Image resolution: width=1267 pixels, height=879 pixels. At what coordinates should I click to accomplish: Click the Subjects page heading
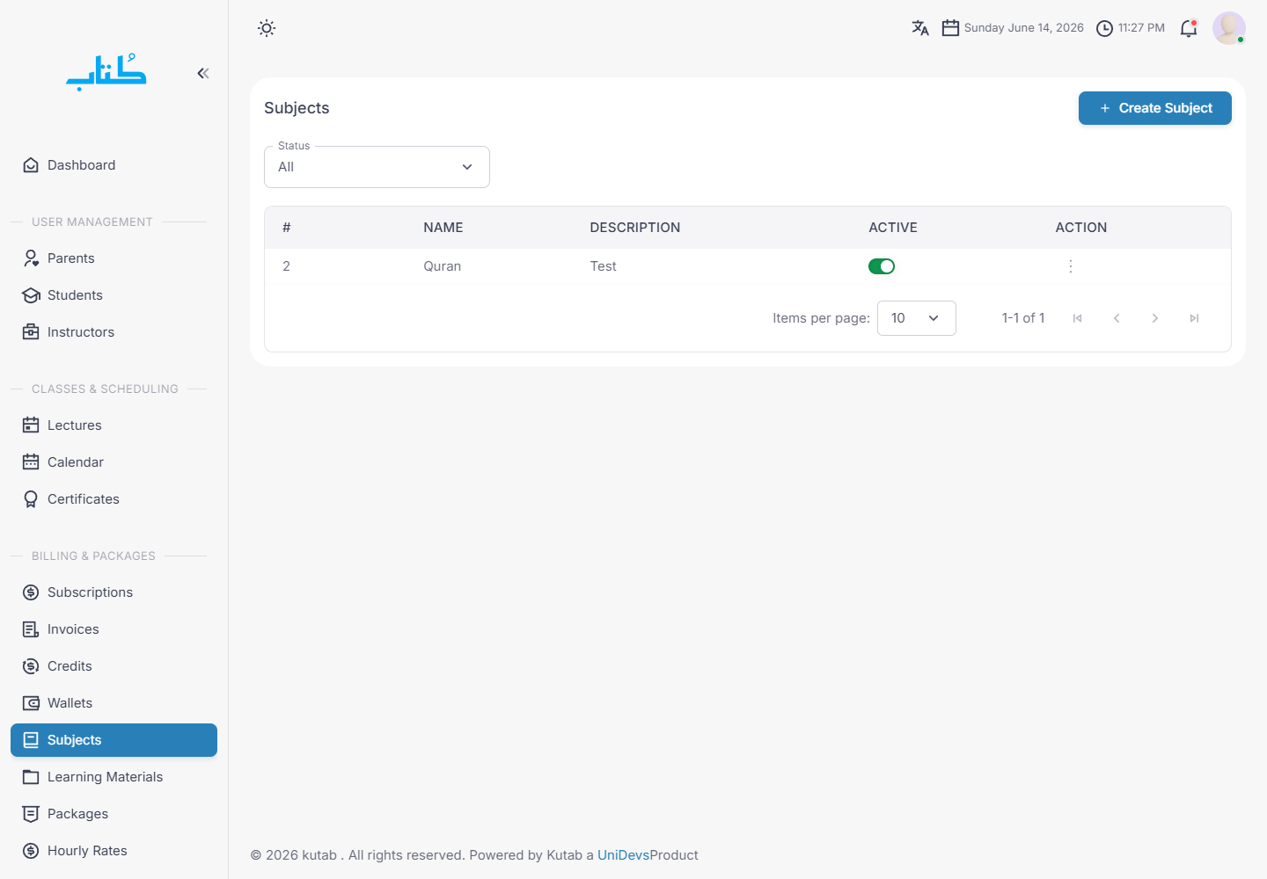[x=297, y=108]
